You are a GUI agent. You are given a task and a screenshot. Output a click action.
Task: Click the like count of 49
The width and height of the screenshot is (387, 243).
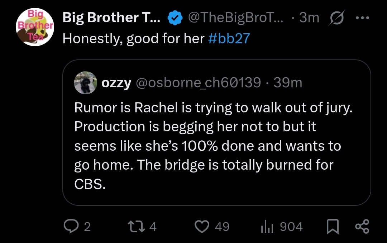[222, 227]
